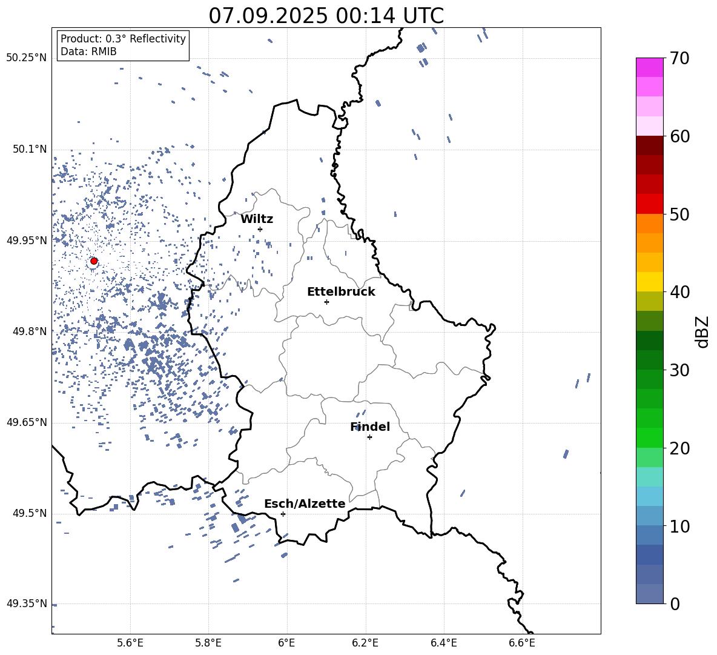The height and width of the screenshot is (655, 717).
Task: Click the cross marker below Findel
Action: [369, 437]
